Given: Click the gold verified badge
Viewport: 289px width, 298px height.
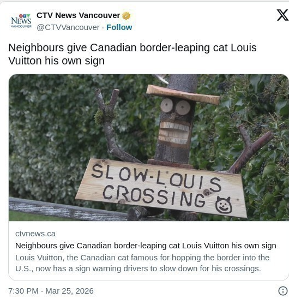Looking at the screenshot, I should [x=127, y=16].
